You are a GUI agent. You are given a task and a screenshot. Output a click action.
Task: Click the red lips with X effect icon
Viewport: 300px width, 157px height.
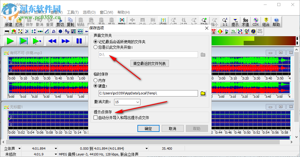(x=214, y=31)
